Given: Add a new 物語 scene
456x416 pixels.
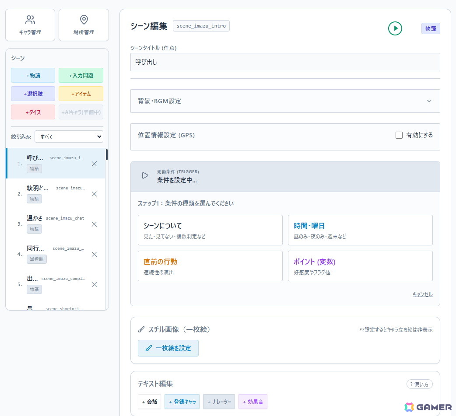Looking at the screenshot, I should (33, 76).
